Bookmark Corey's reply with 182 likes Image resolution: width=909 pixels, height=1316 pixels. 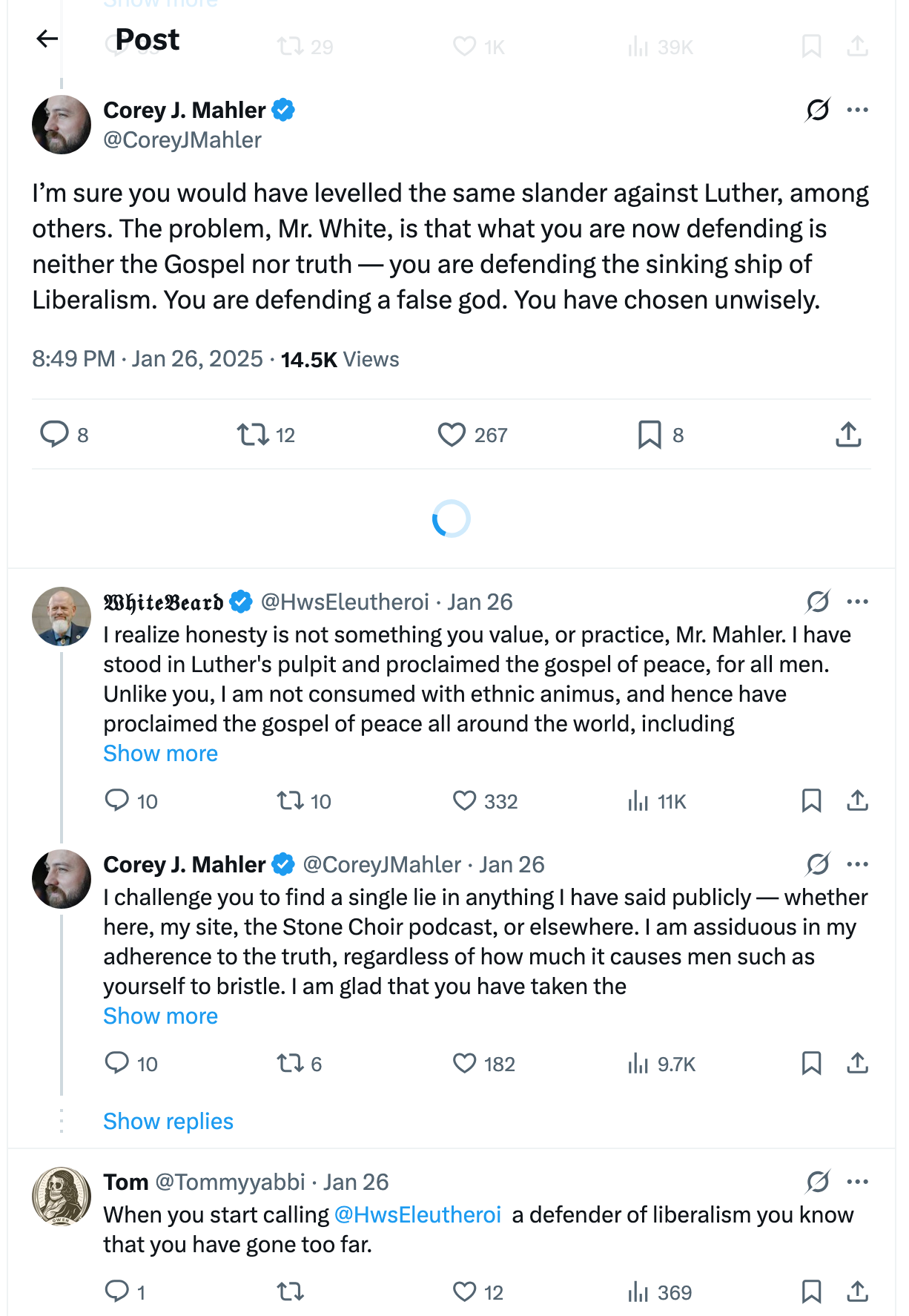tap(811, 1064)
